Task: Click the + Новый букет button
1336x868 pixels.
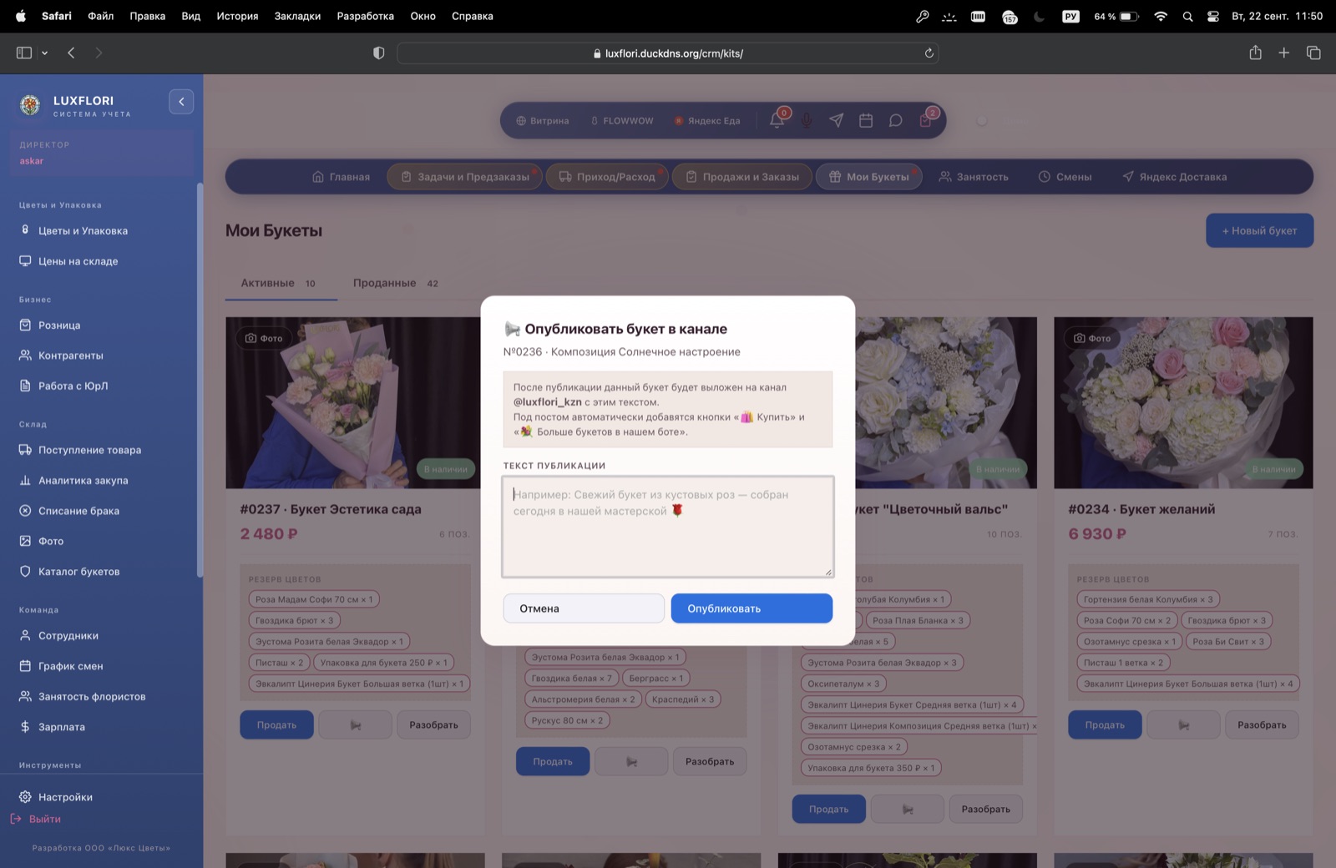Action: point(1259,230)
